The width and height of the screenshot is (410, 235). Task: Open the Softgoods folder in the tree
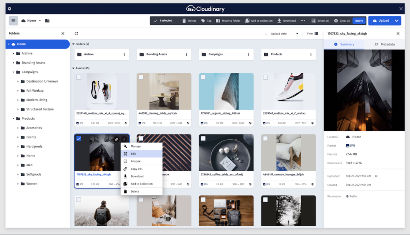point(34,175)
